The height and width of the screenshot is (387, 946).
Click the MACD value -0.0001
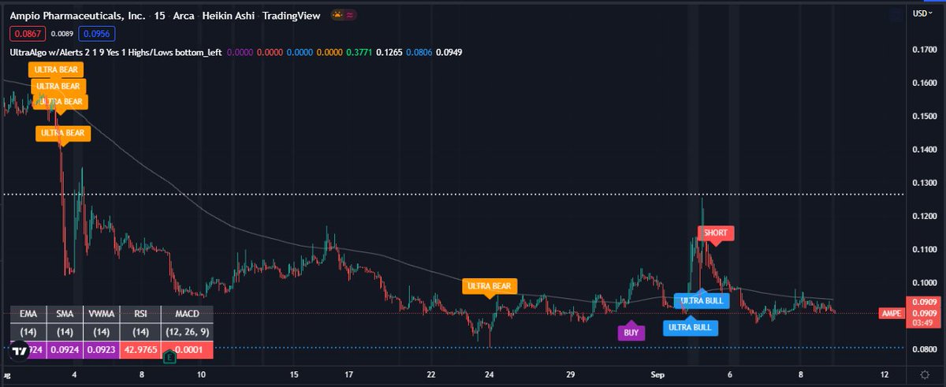[187, 350]
